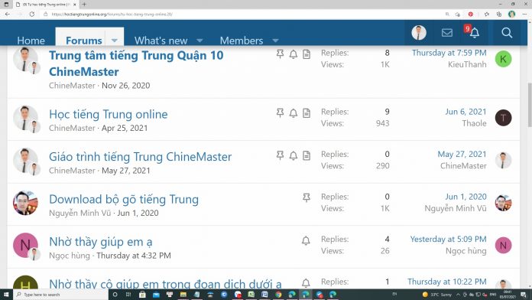532x300 pixels.
Task: Click the Windows taskbar search box
Action: 60,294
